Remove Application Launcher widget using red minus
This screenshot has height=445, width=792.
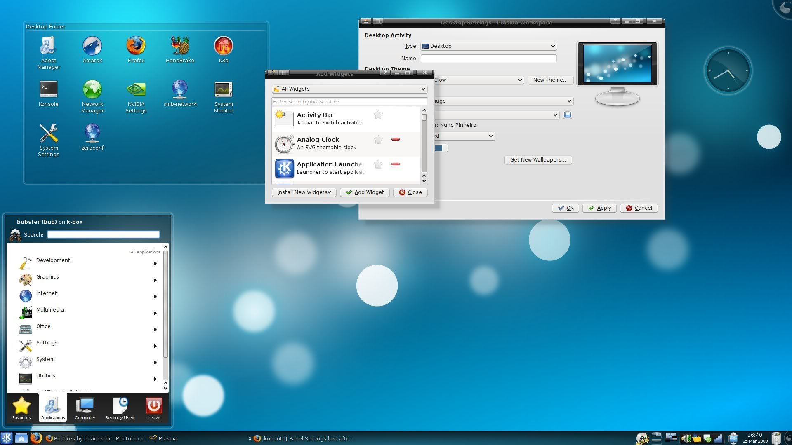coord(395,164)
